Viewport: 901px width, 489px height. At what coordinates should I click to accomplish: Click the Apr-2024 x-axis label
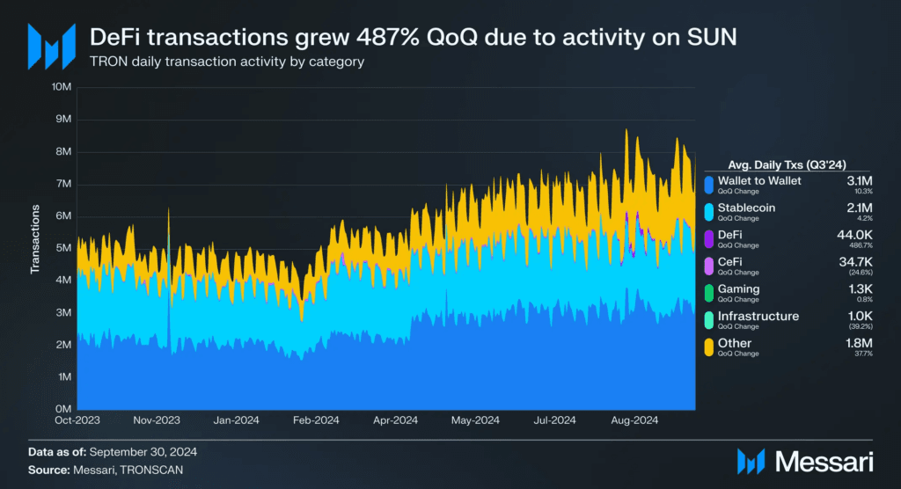(x=395, y=420)
